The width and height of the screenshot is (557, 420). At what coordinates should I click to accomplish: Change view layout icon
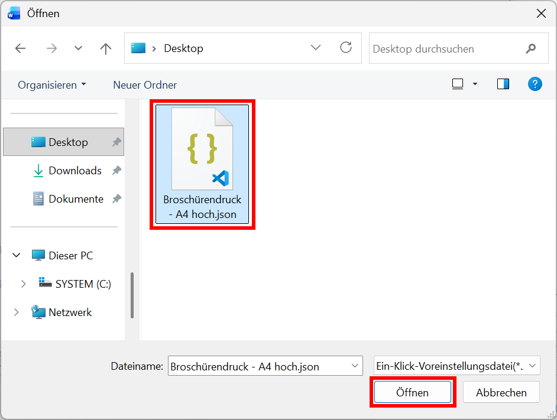click(457, 84)
